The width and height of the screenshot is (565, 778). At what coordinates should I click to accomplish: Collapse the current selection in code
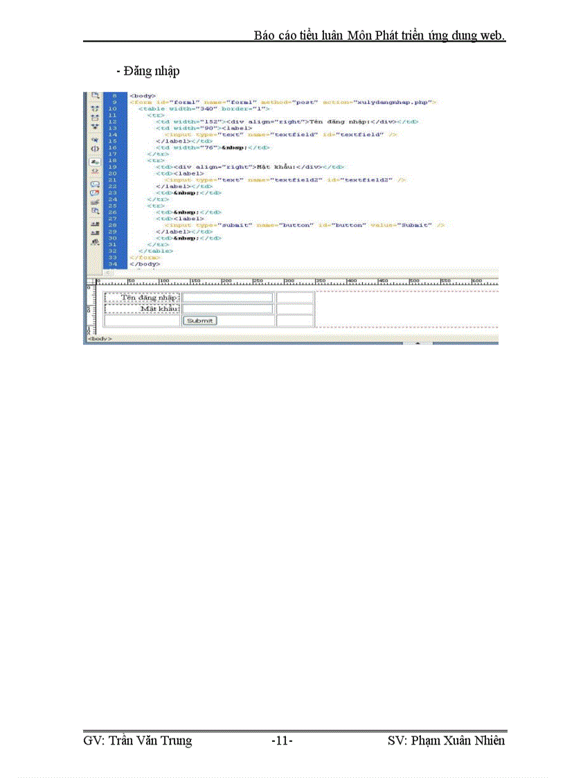click(x=95, y=118)
